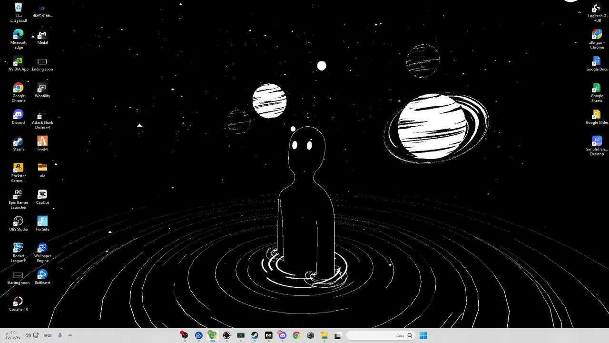Select the Rocket League desktop shortcut

(x=18, y=252)
